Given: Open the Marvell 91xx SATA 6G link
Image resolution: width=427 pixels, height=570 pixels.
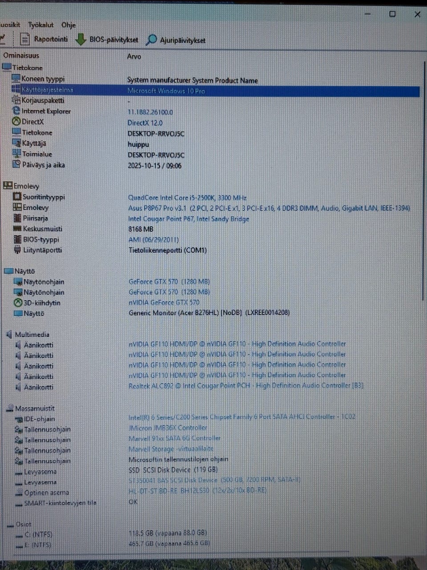Looking at the screenshot, I should tap(174, 438).
